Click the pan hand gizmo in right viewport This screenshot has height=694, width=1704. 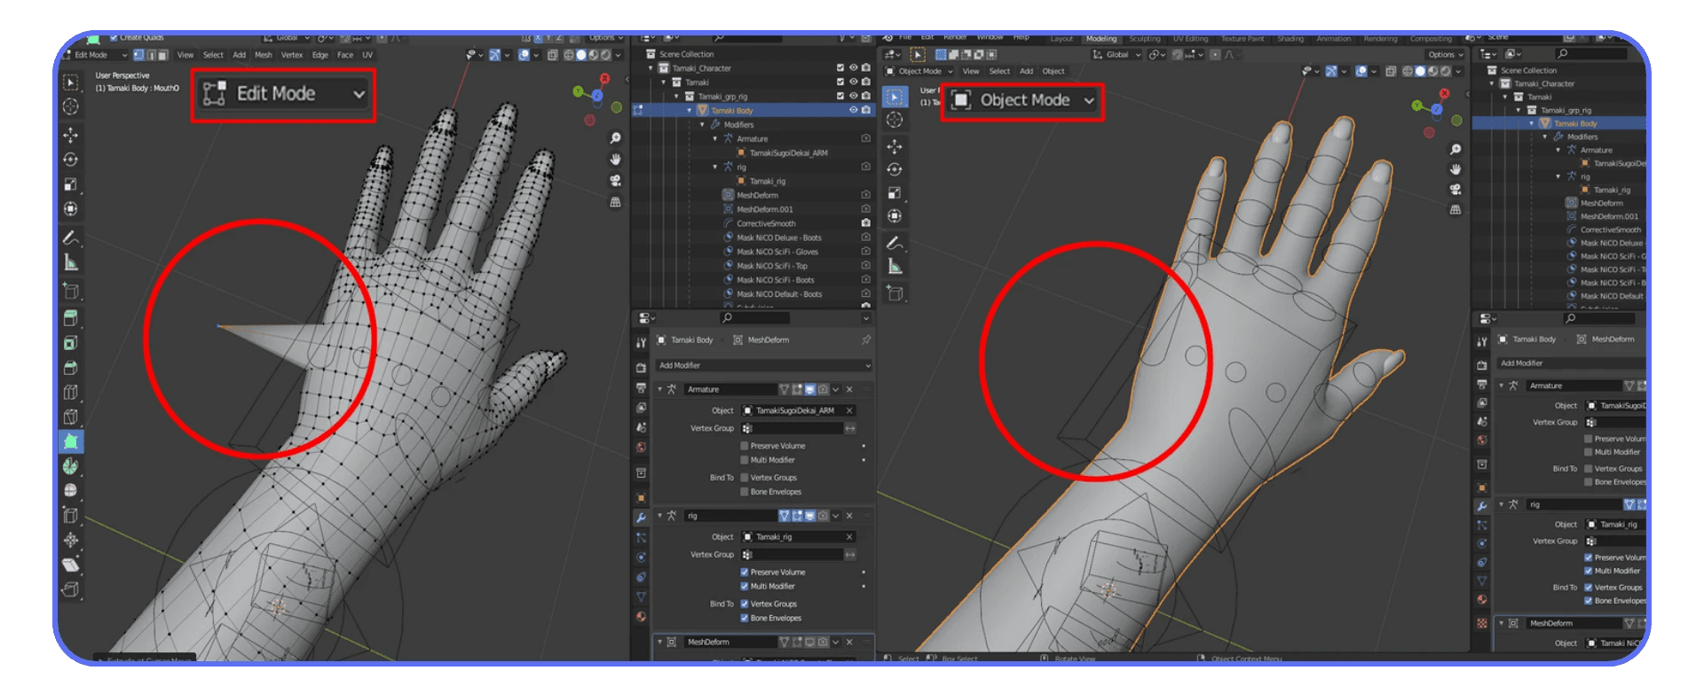click(x=1455, y=169)
